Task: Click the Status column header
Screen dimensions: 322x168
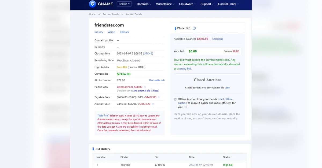Action: click(227, 157)
